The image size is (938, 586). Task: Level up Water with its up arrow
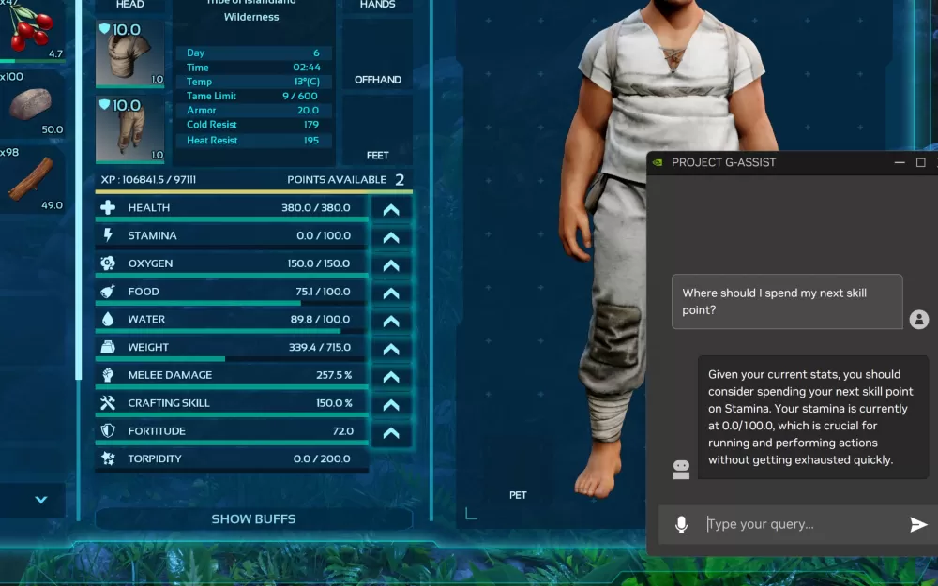pos(391,321)
